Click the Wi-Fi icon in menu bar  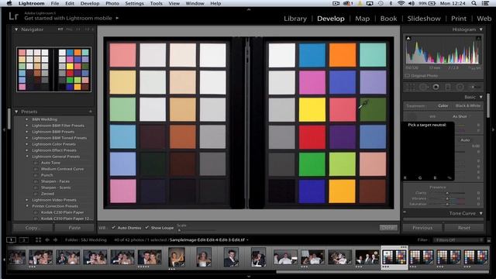point(401,3)
